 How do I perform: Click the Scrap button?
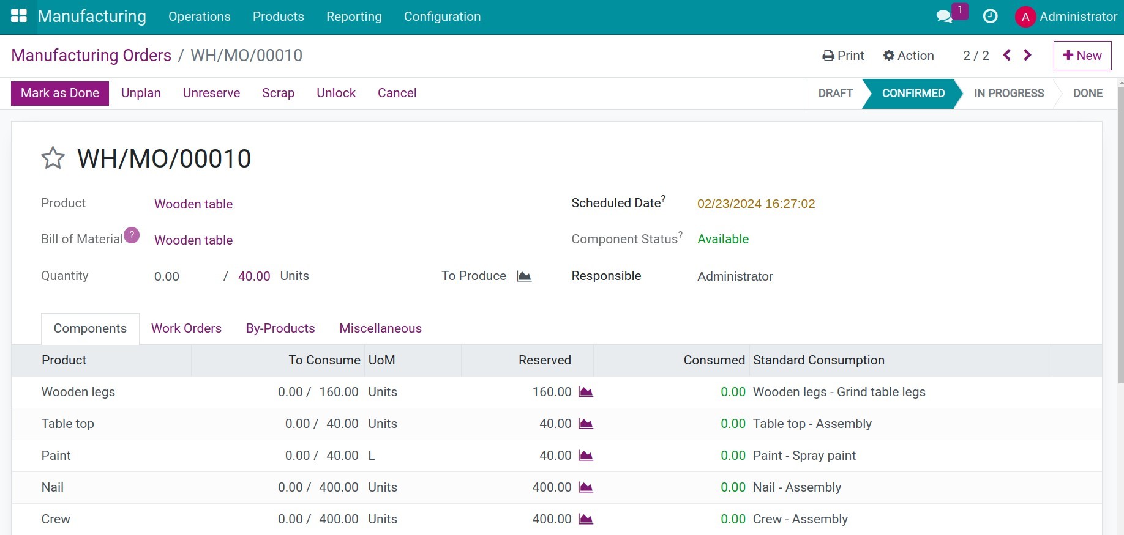[x=278, y=93]
